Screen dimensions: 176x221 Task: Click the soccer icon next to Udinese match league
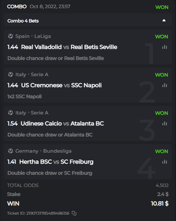click(x=11, y=113)
